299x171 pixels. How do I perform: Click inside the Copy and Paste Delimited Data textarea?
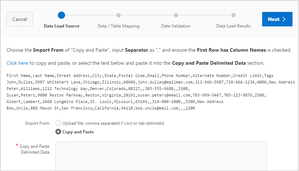(161, 156)
